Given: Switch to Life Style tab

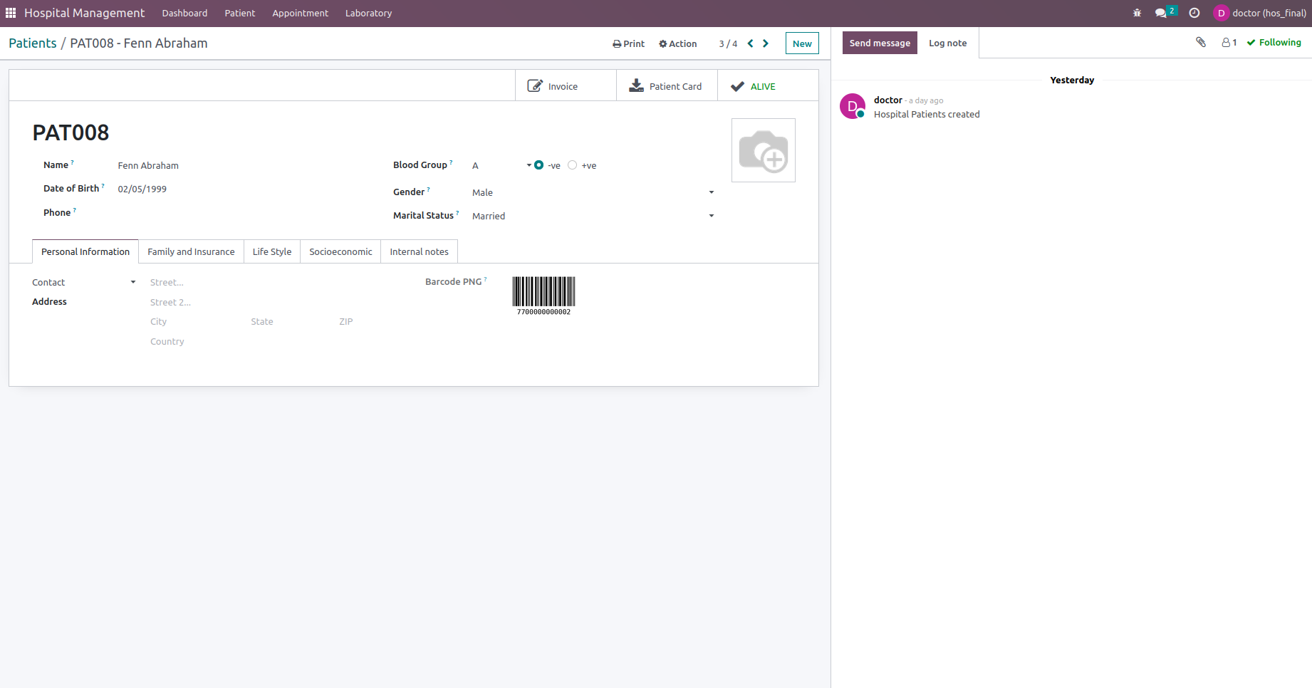Looking at the screenshot, I should click(x=272, y=251).
